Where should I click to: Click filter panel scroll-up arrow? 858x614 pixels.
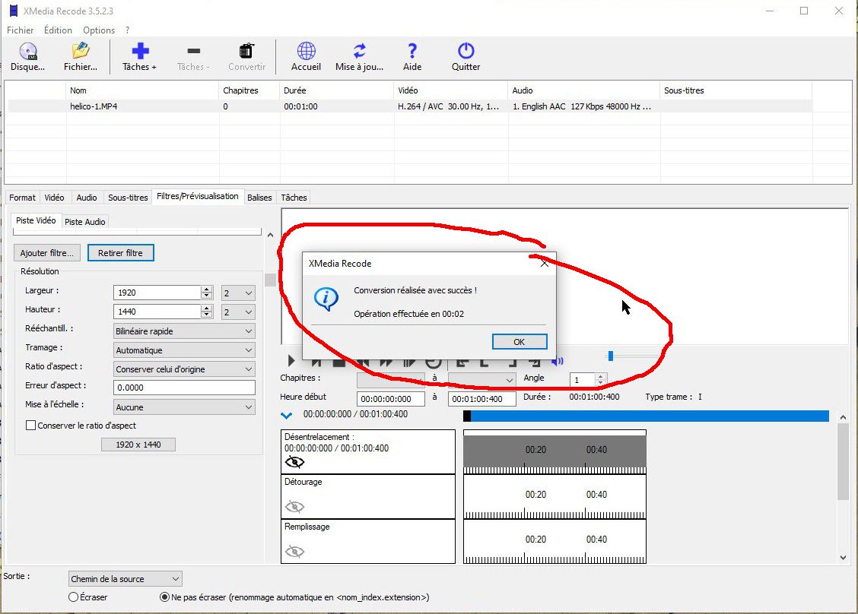point(270,235)
